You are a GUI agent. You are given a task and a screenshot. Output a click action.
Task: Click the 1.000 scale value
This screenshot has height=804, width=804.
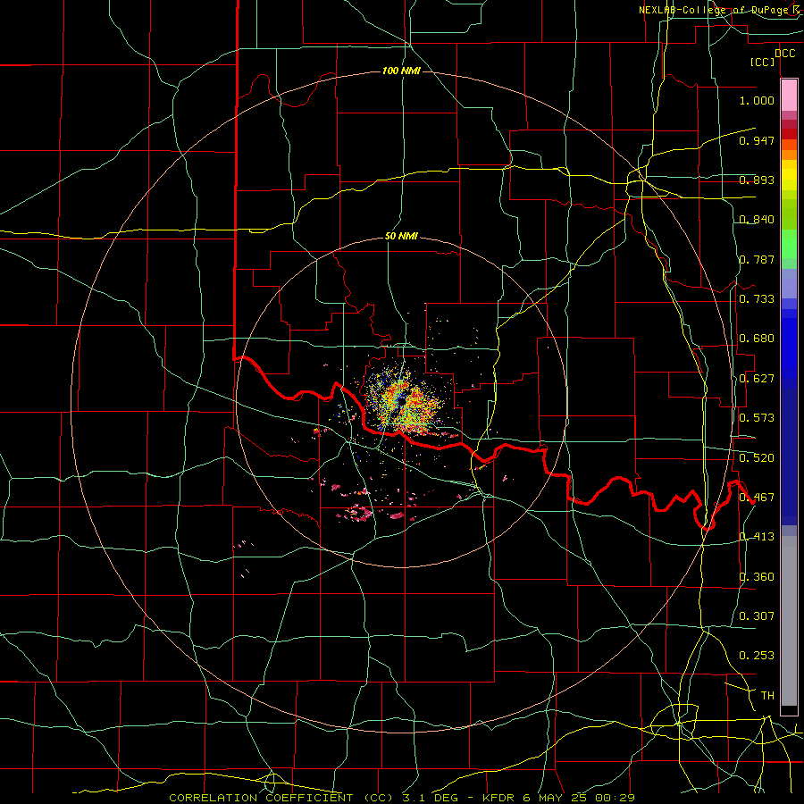[x=757, y=100]
